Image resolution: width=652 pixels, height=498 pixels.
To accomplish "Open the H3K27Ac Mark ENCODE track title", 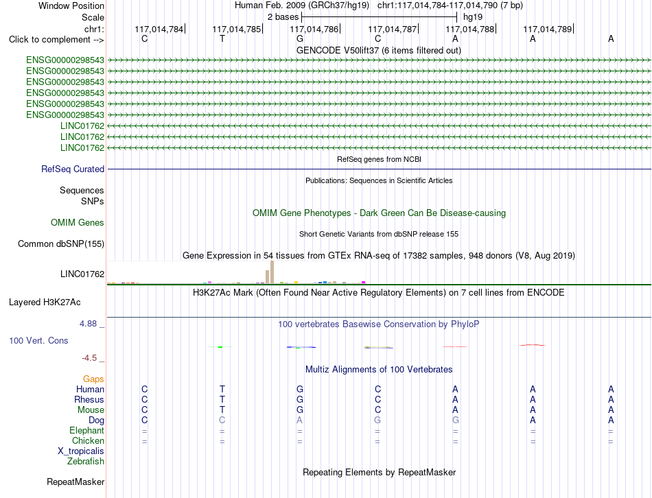I will point(379,293).
